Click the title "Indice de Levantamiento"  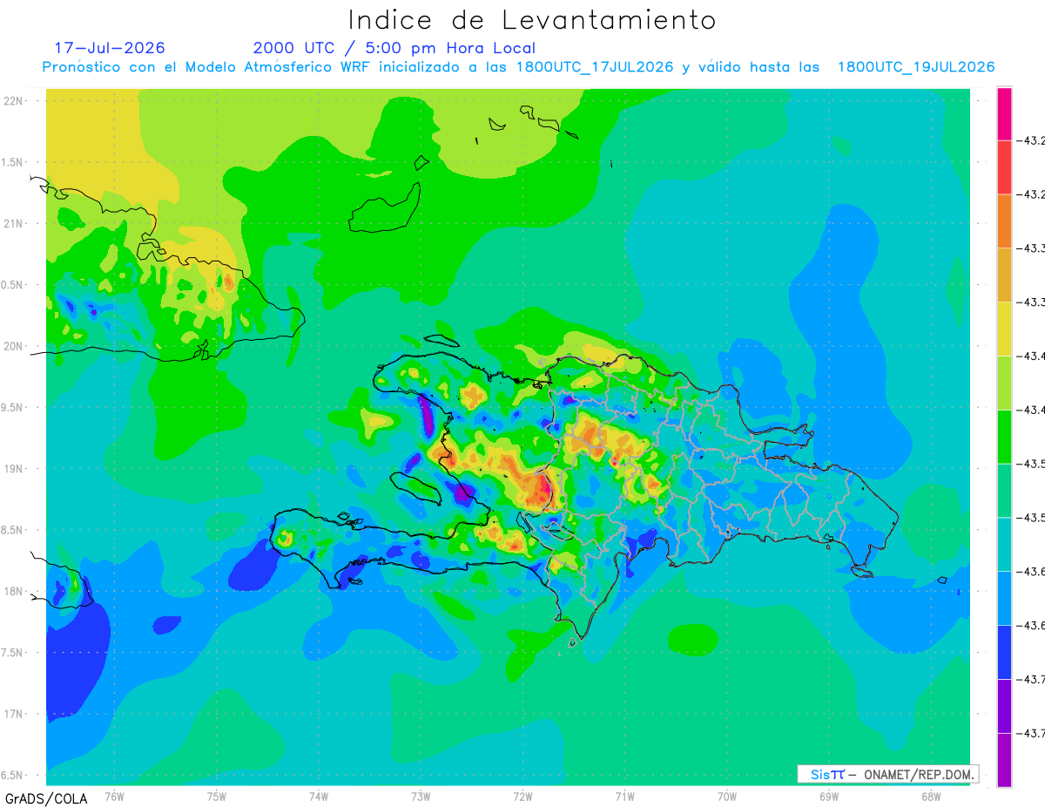pyautogui.click(x=532, y=19)
